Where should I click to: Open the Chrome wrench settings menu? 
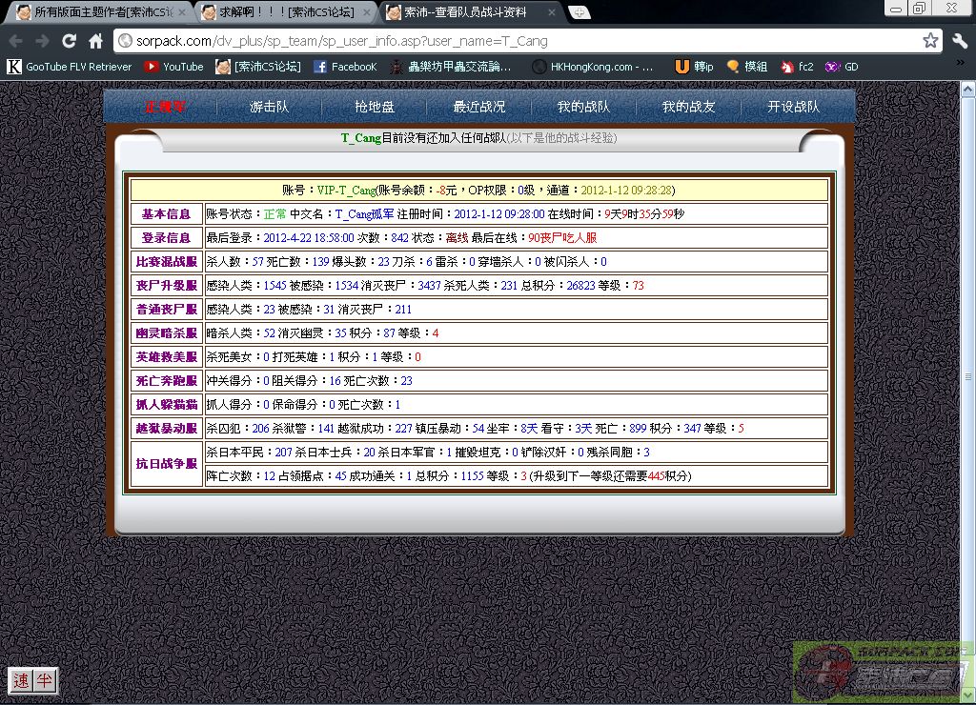click(x=959, y=41)
